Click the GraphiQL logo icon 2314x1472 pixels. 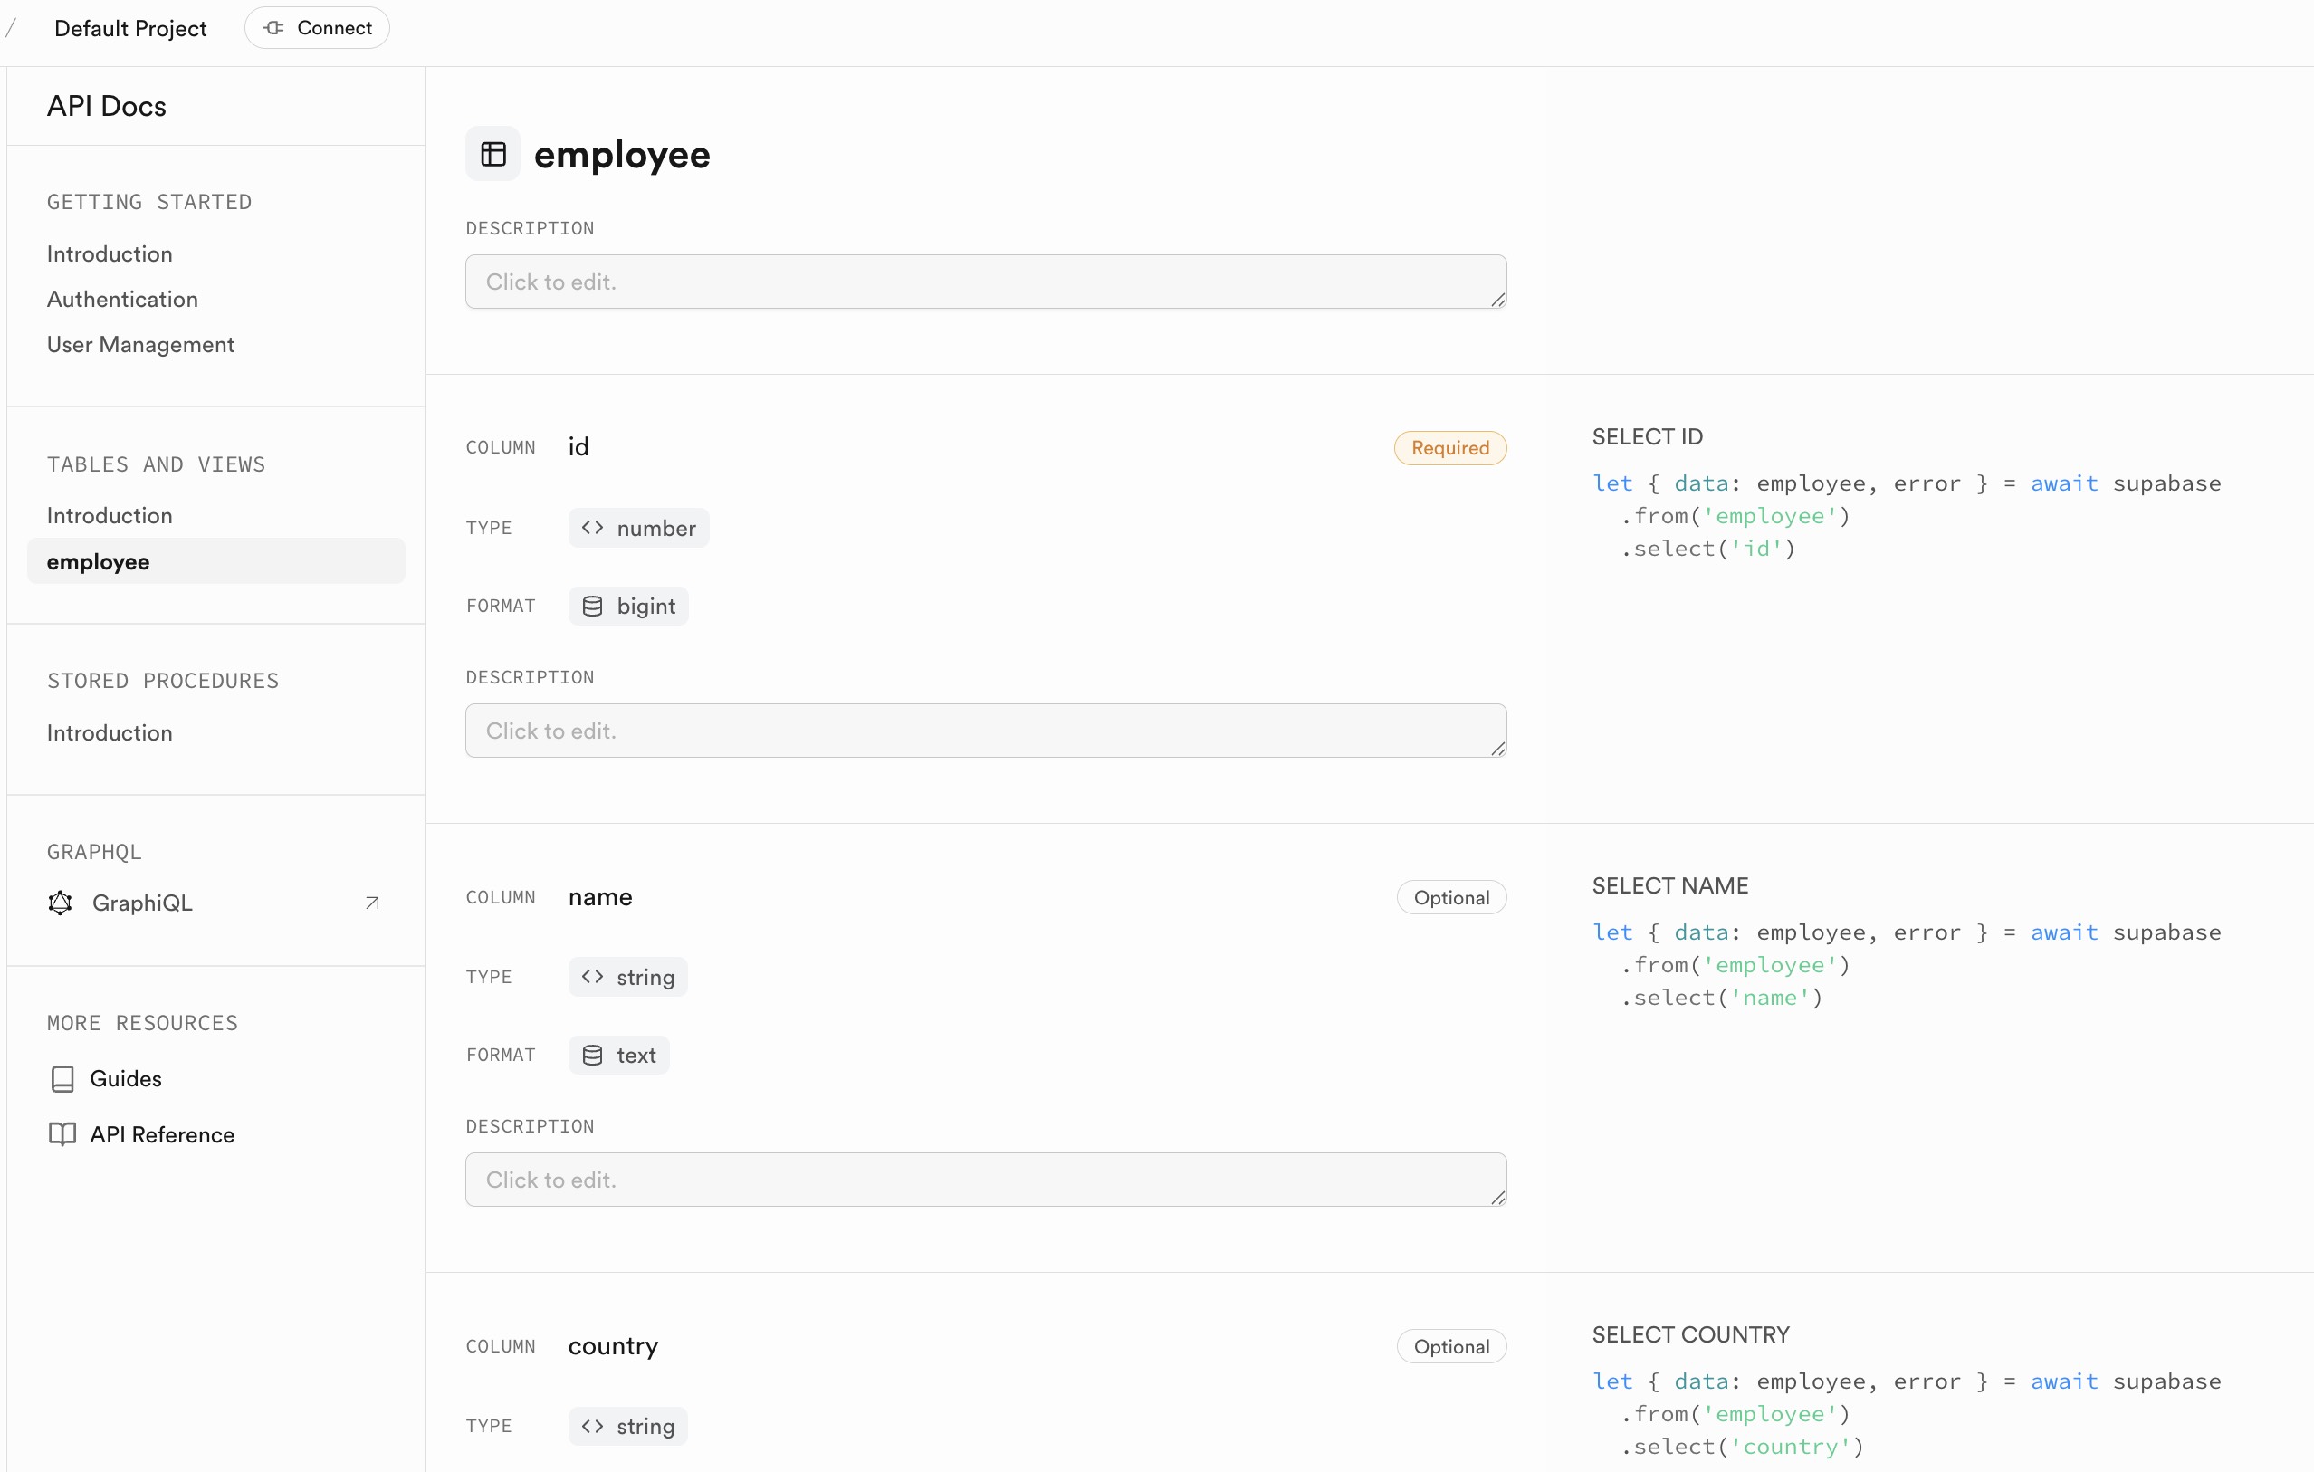[x=61, y=903]
